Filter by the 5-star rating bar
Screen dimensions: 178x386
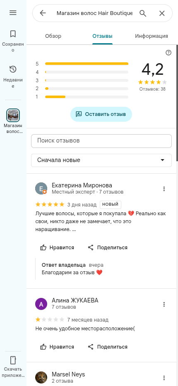tap(82, 64)
